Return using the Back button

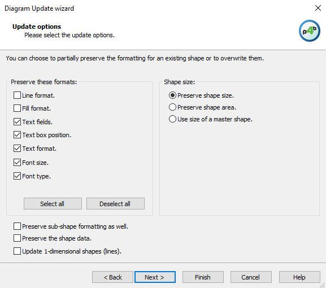coord(112,277)
